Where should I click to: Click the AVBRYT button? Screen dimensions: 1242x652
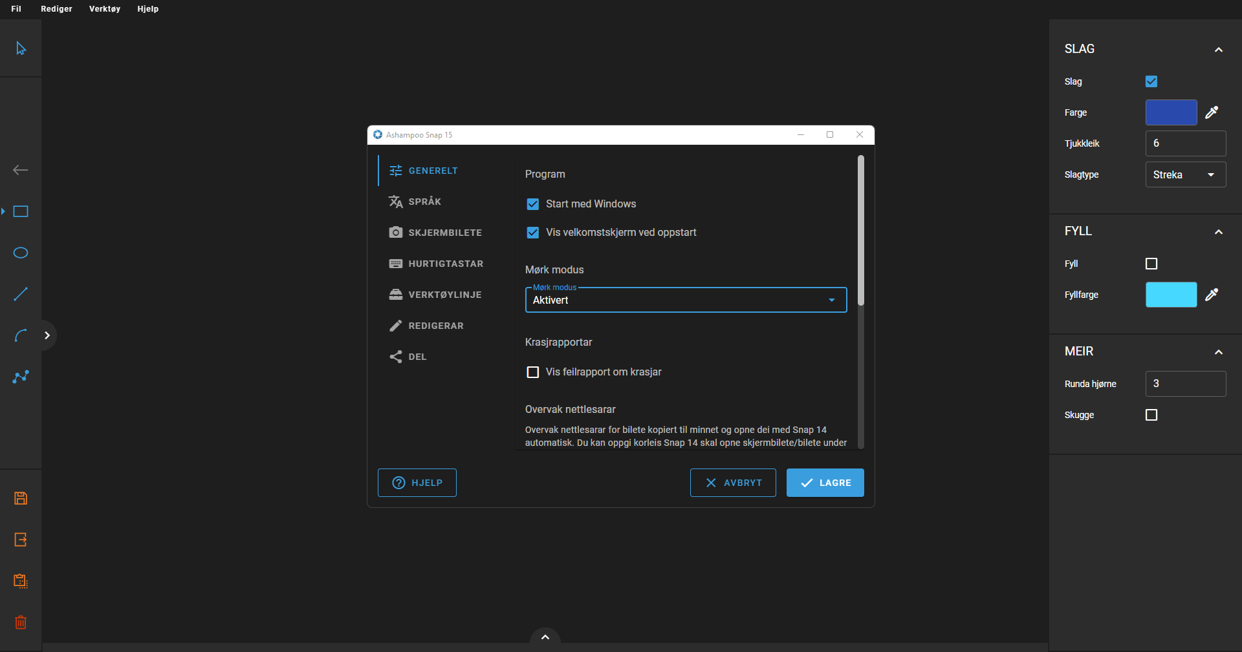tap(733, 483)
